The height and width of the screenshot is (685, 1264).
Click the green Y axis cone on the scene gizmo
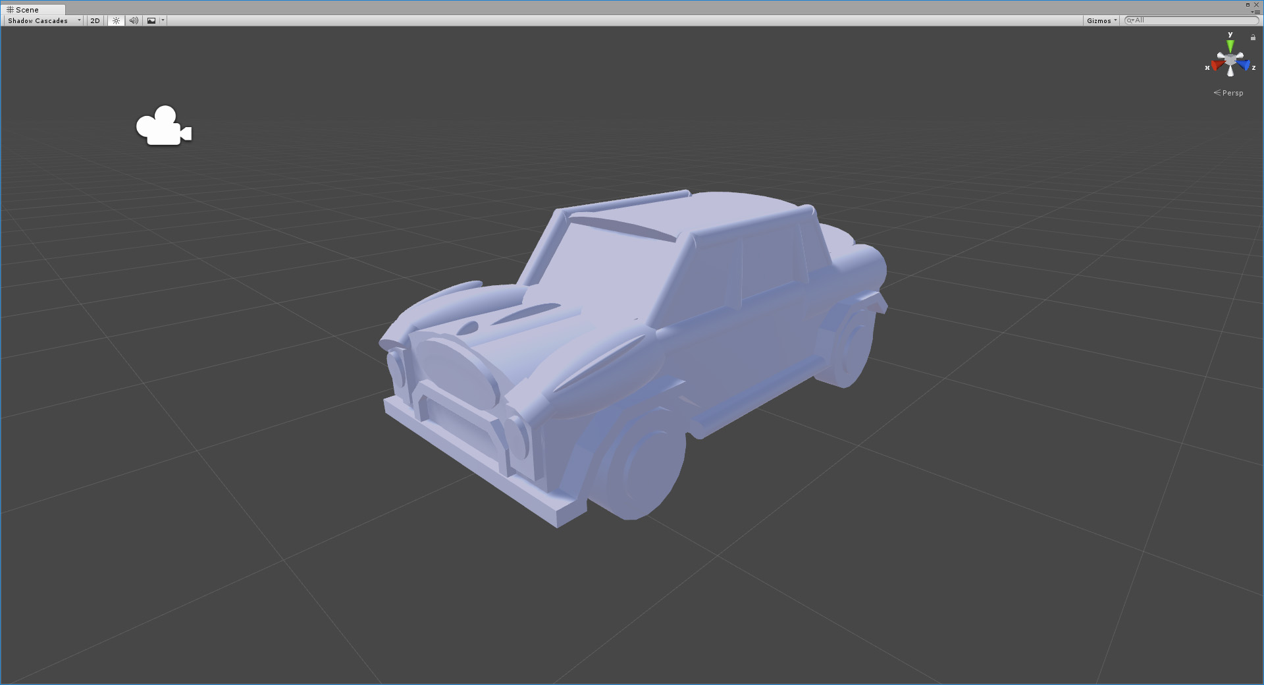(1230, 44)
